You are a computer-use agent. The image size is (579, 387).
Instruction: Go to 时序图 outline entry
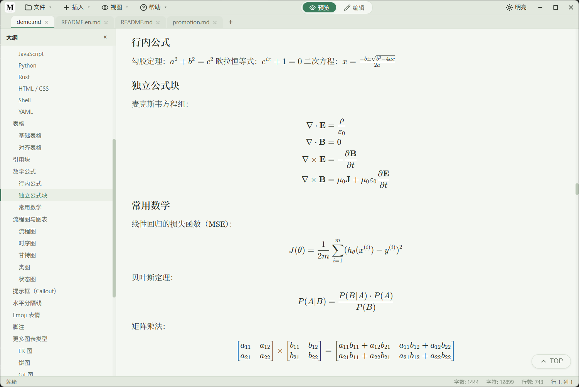[x=27, y=243]
